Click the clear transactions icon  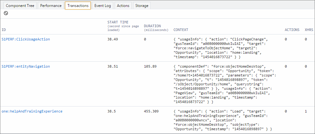pos(6,13)
